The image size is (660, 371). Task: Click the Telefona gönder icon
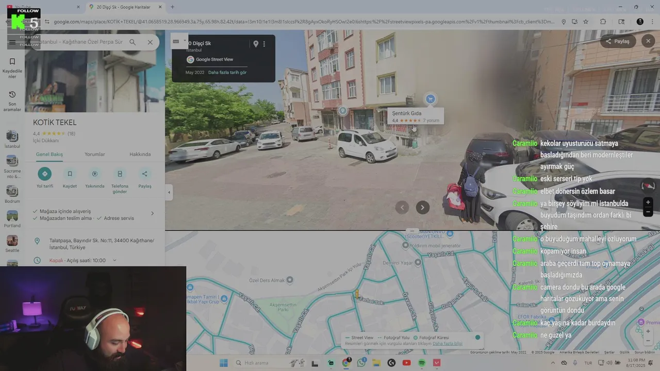(120, 174)
